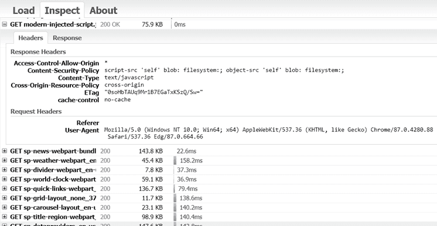Screen dimensions: 437x226
Task: Click the User-Agent header name
Action: [82, 130]
